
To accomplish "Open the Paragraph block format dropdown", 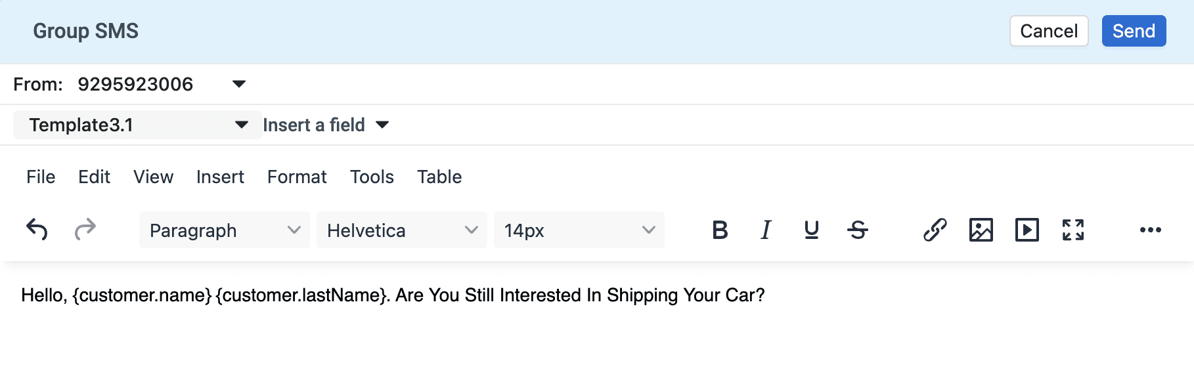I will pyautogui.click(x=225, y=230).
